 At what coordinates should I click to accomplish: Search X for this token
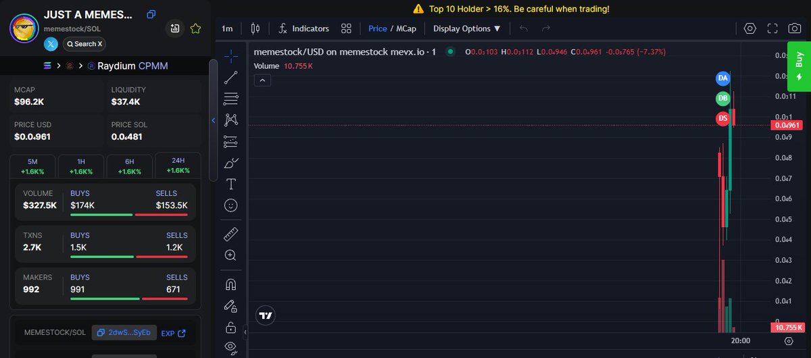pyautogui.click(x=84, y=44)
